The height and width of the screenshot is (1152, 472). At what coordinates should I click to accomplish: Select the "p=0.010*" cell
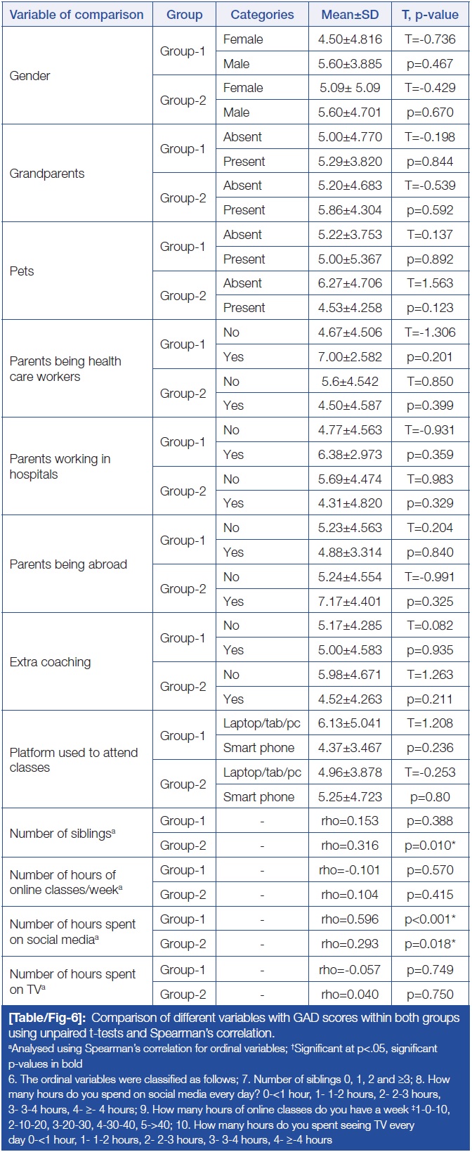click(x=430, y=846)
